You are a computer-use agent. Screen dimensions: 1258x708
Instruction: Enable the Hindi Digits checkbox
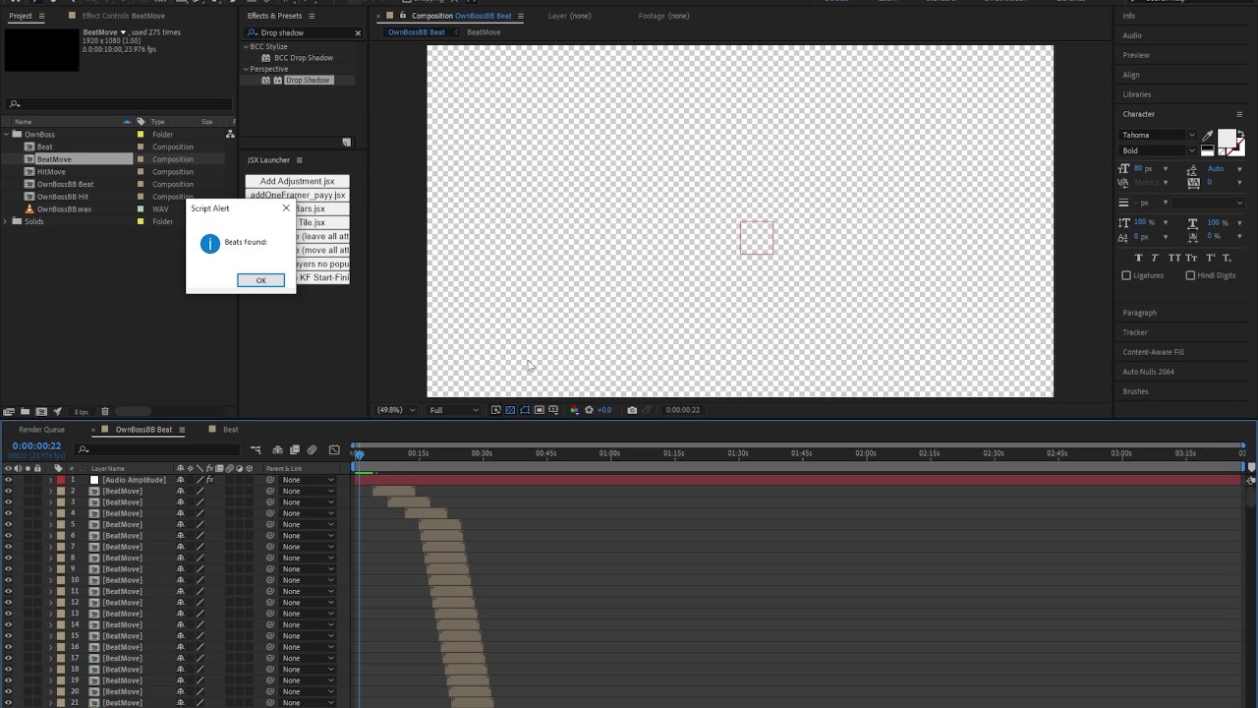point(1190,275)
